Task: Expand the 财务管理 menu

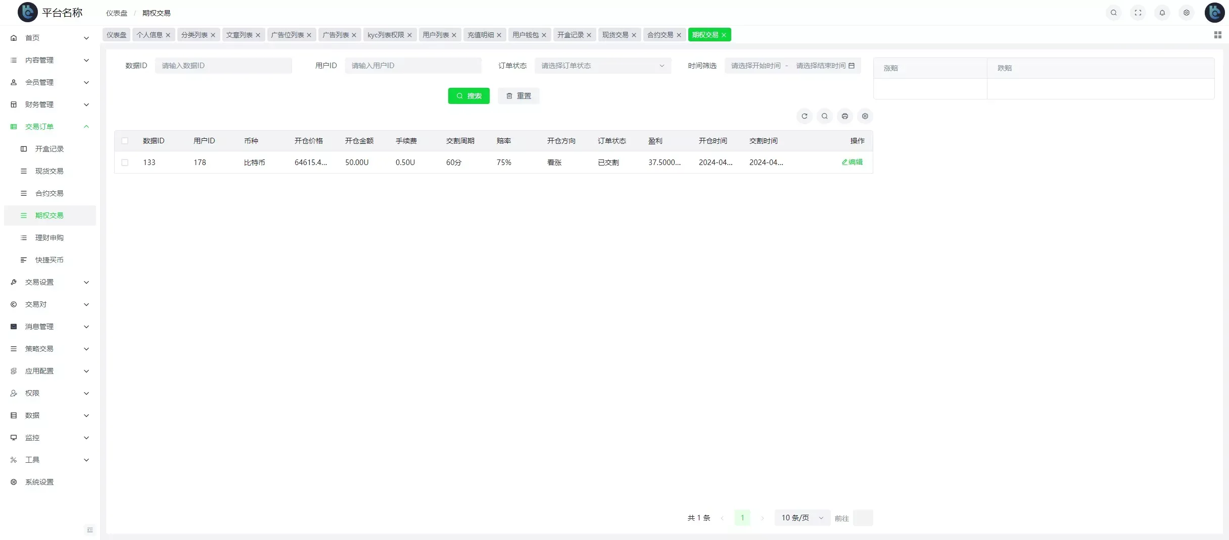Action: pyautogui.click(x=50, y=104)
